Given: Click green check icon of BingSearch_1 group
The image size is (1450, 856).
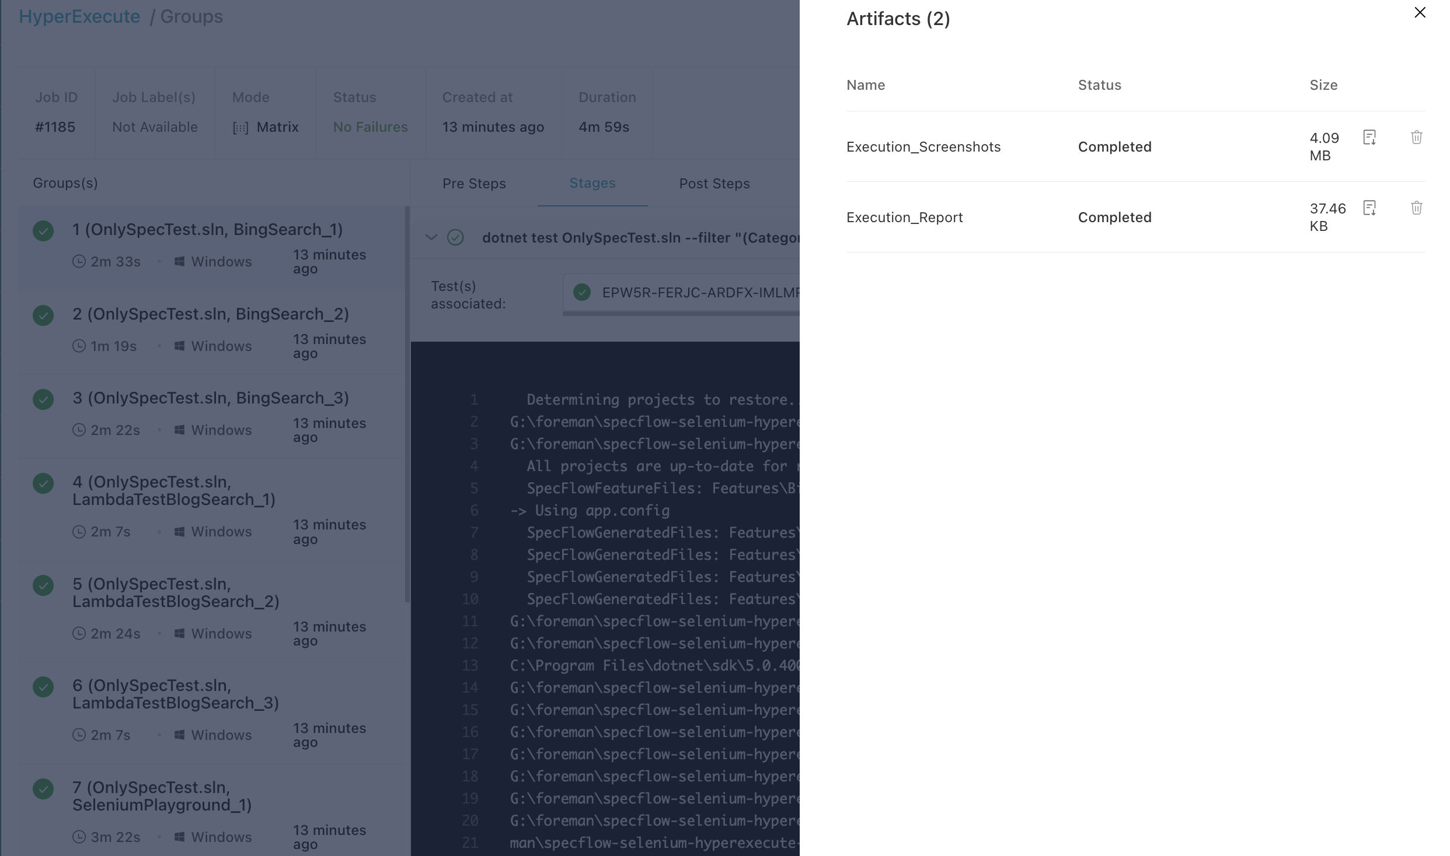Looking at the screenshot, I should (x=43, y=231).
